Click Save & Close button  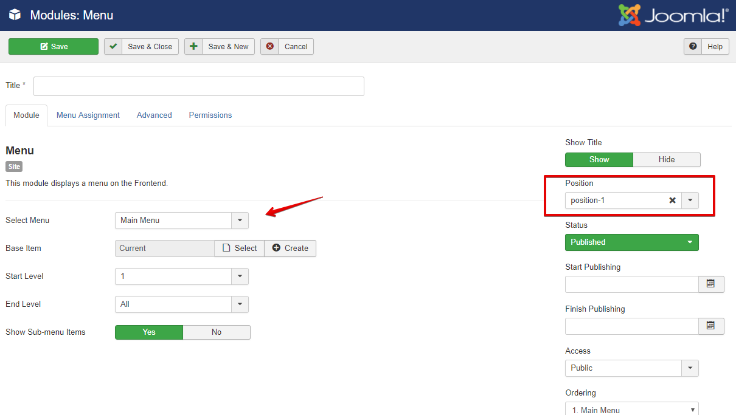(x=141, y=47)
